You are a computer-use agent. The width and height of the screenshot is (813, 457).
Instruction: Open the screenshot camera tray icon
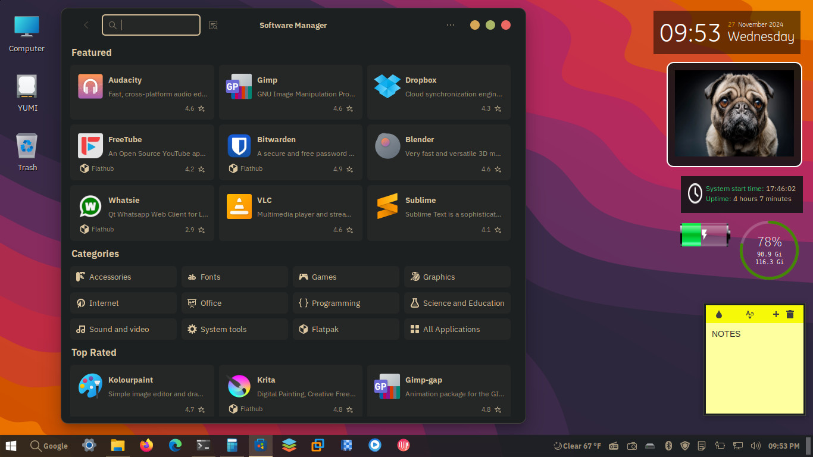[x=632, y=446]
